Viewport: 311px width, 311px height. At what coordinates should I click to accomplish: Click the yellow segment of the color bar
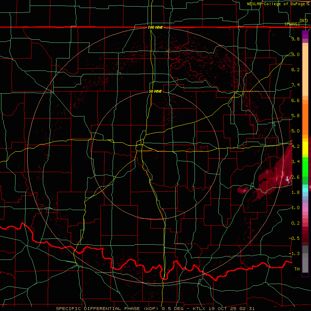tap(305, 148)
